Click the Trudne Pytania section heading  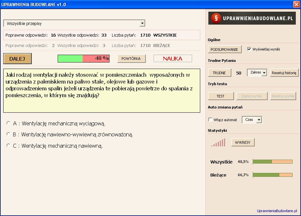[x=222, y=61]
